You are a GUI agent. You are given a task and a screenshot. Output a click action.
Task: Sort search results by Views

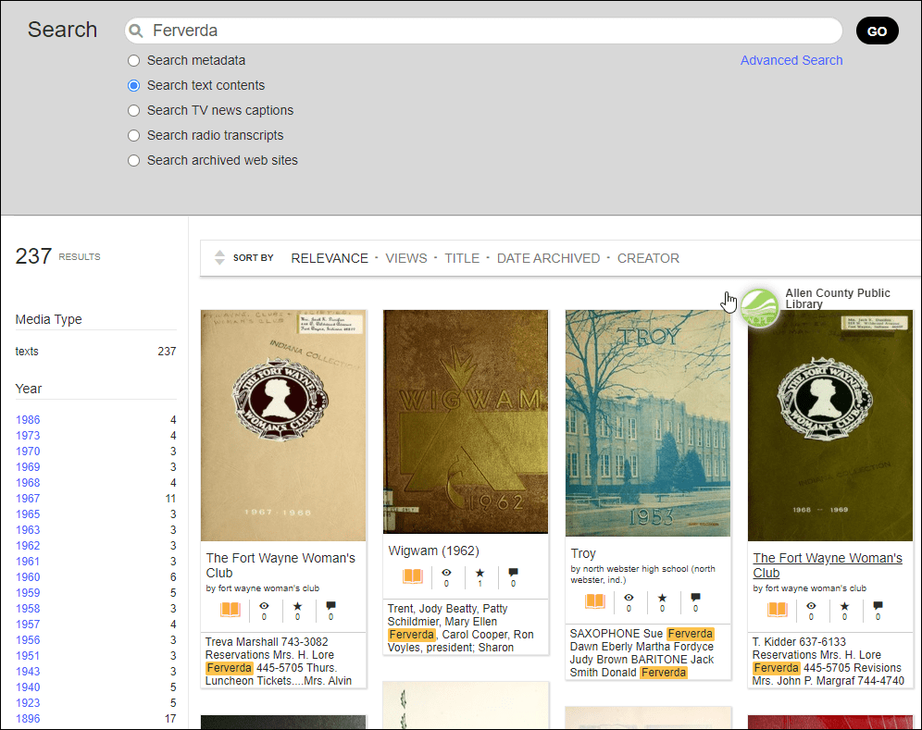(x=406, y=258)
